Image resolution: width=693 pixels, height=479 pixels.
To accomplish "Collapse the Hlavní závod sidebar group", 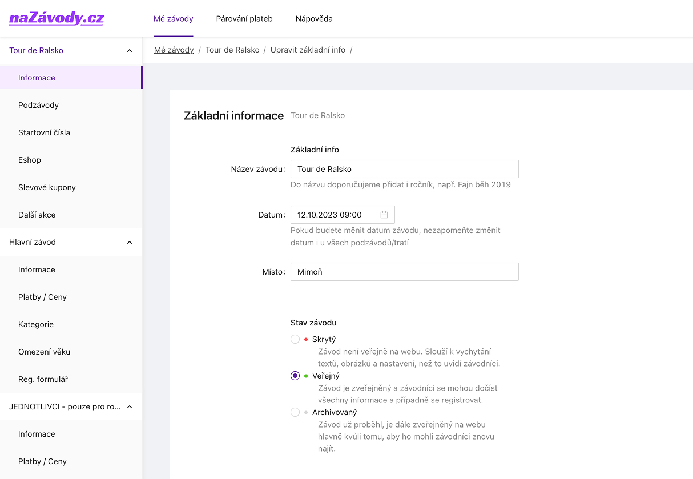I will click(x=129, y=242).
